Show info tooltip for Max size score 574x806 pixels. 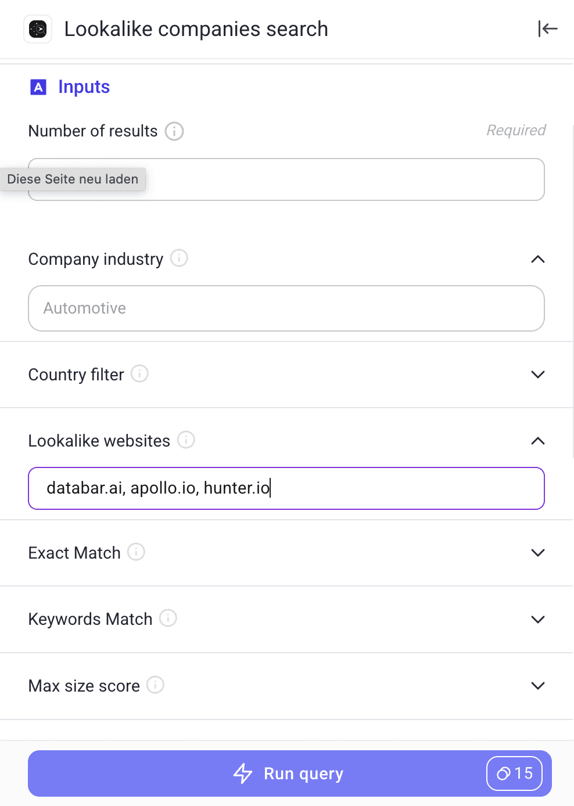coord(155,685)
